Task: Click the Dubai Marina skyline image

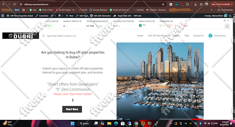Action: [x=160, y=81]
